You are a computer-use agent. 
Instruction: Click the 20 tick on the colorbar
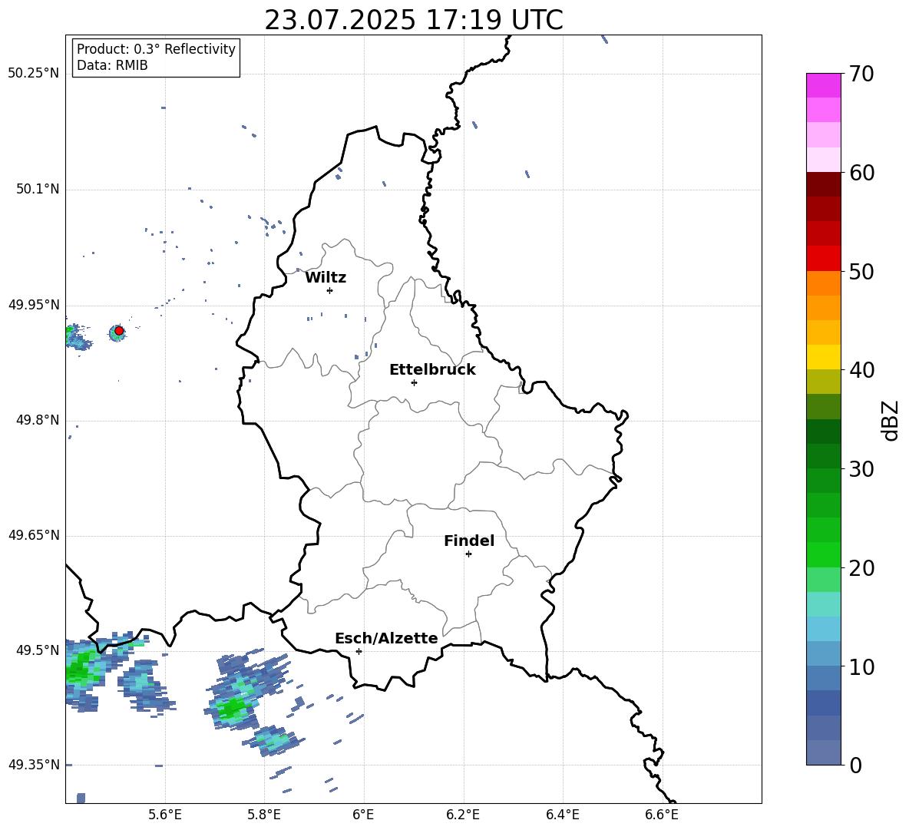(x=861, y=568)
